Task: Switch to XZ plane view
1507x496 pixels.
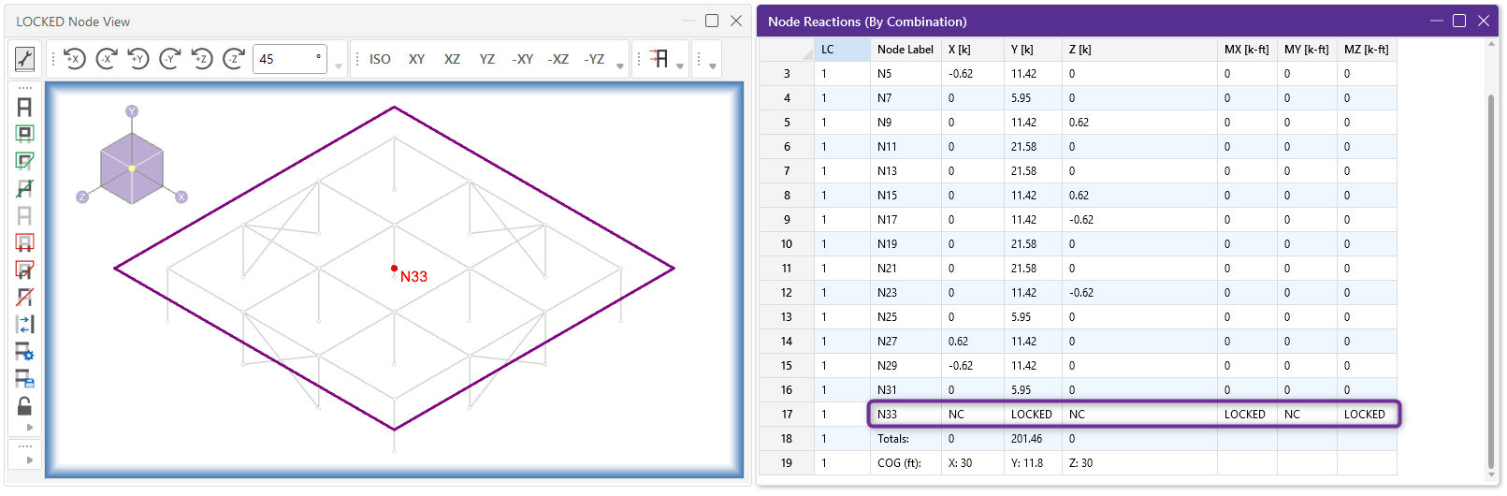Action: click(452, 59)
